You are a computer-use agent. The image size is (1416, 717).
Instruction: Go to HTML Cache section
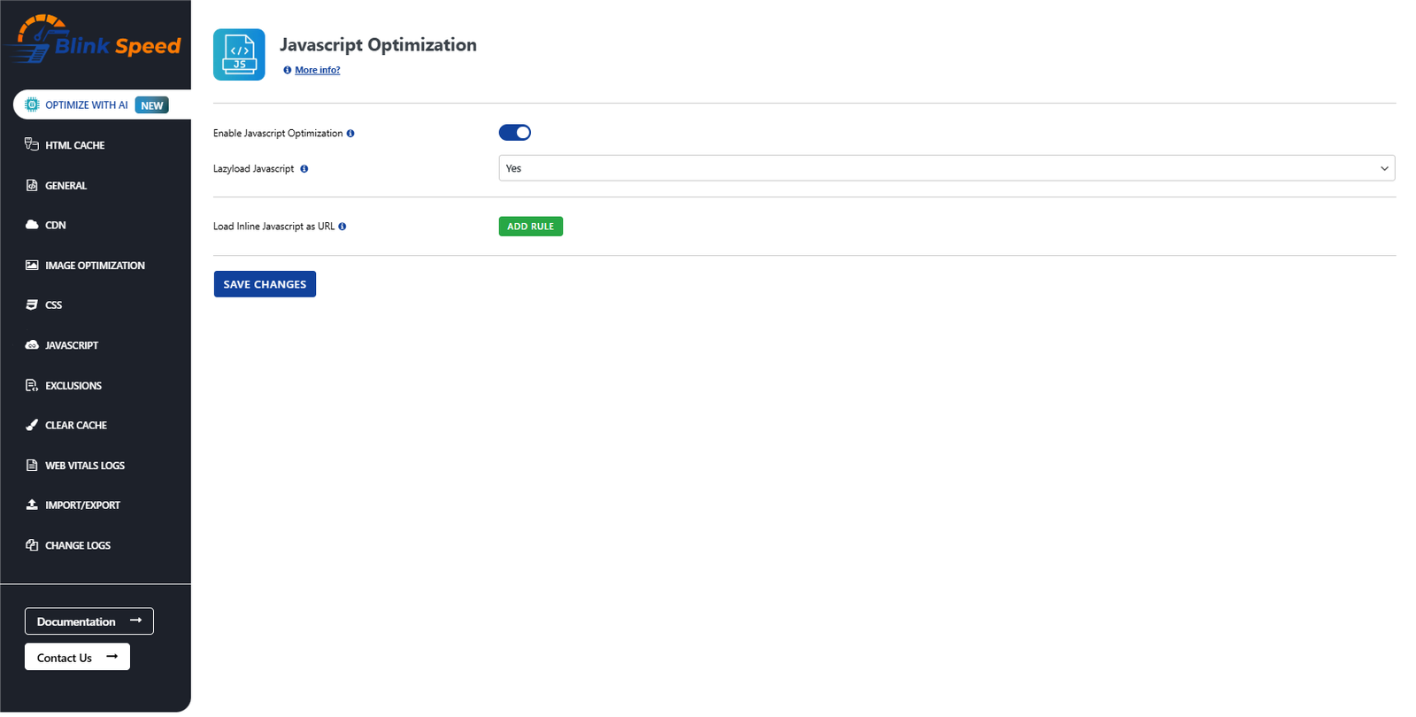tap(75, 145)
